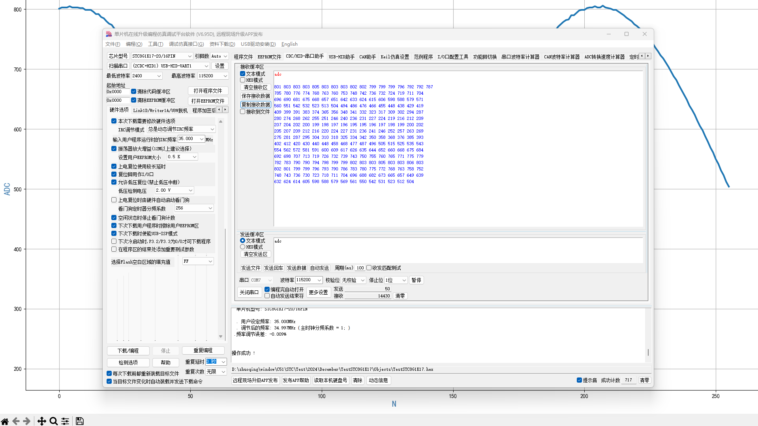Image resolution: width=758 pixels, height=426 pixels.
Task: Click the matplotlib Home reset view icon
Action: click(5, 421)
